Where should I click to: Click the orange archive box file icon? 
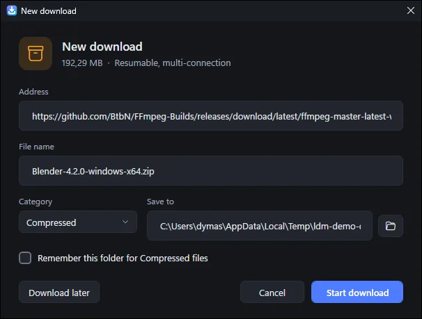pyautogui.click(x=36, y=54)
